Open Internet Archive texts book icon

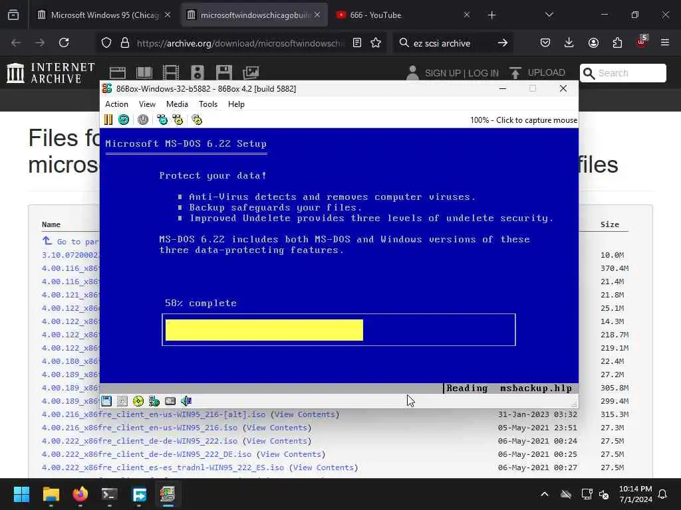pyautogui.click(x=144, y=73)
